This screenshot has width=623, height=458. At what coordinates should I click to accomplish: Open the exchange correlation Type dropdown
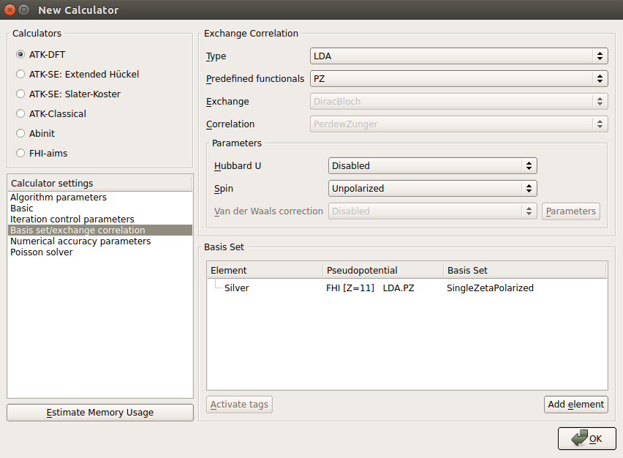(x=459, y=56)
